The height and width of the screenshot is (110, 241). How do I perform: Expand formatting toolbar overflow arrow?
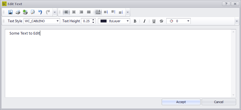click(237, 21)
